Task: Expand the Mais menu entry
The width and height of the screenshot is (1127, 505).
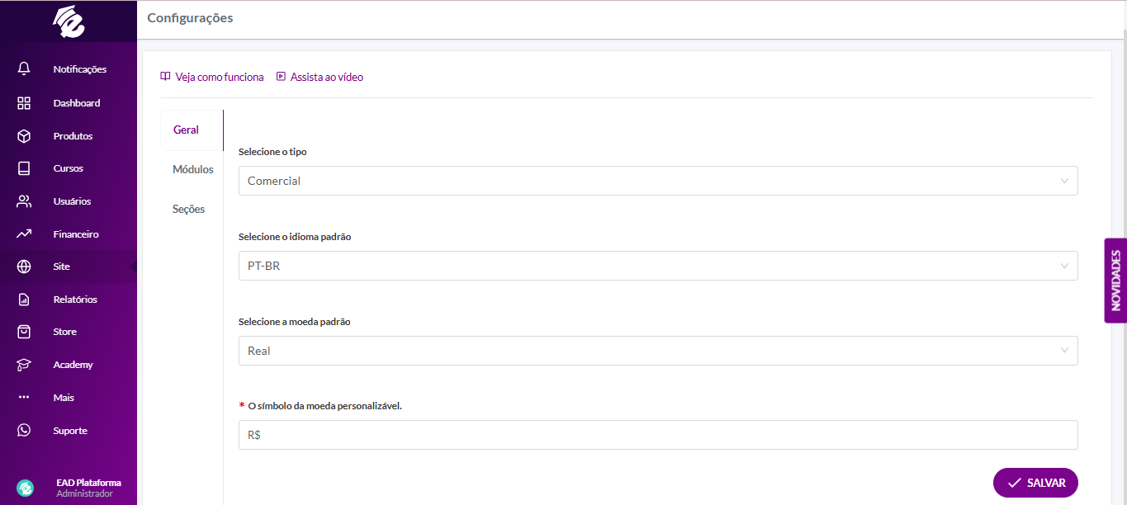Action: (64, 398)
